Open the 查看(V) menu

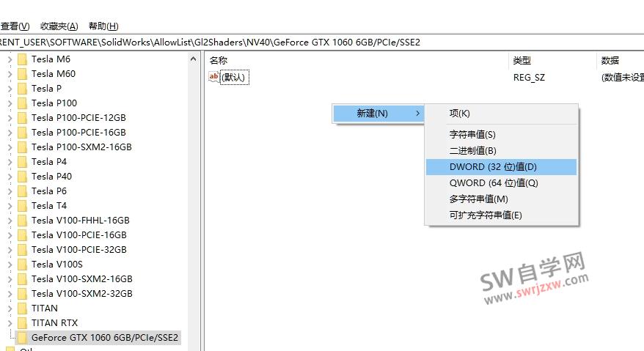pos(15,26)
